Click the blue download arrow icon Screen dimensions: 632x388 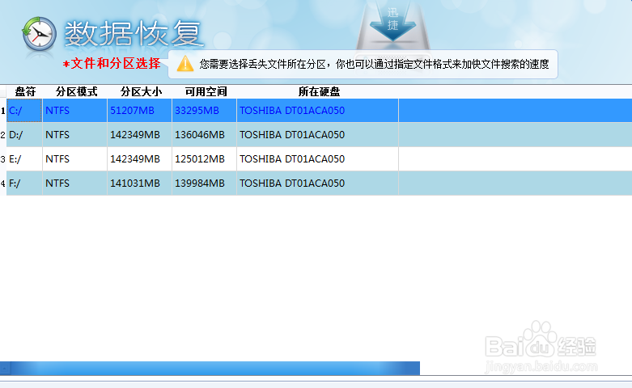coord(392,21)
